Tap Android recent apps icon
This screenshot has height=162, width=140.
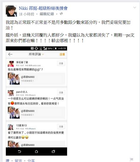point(53,152)
